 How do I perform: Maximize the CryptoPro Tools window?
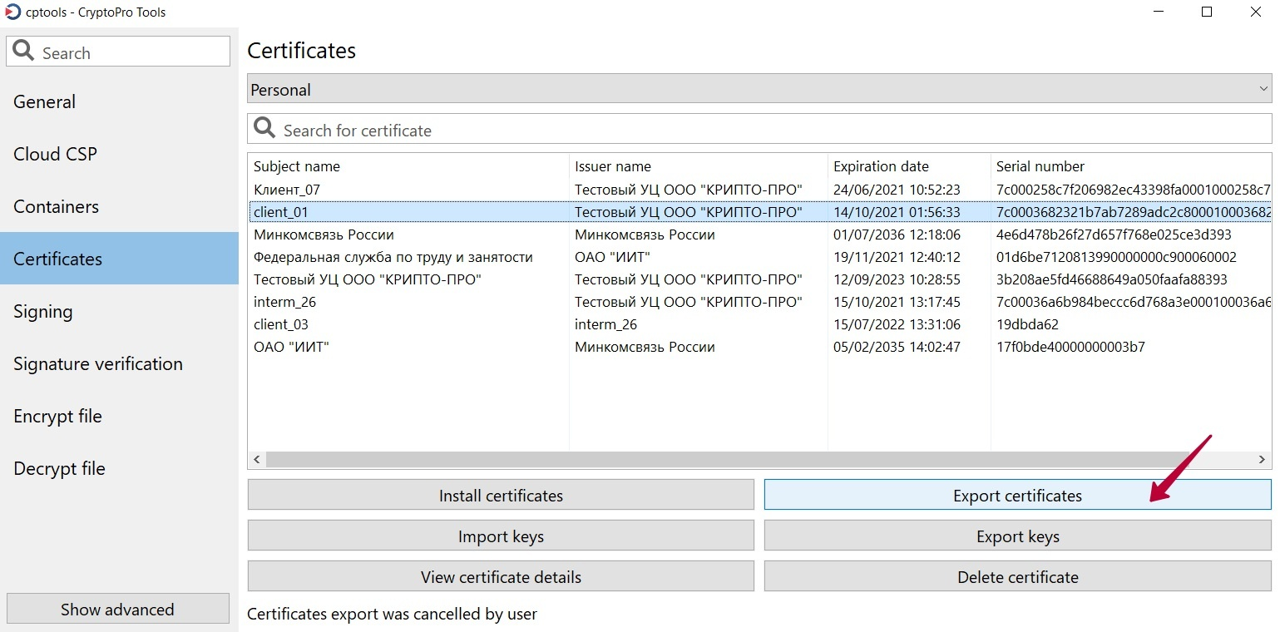1207,12
